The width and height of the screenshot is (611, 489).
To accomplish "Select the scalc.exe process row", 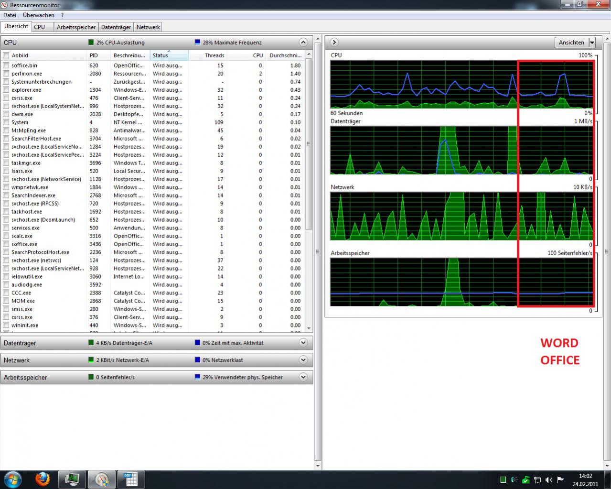I will point(152,236).
